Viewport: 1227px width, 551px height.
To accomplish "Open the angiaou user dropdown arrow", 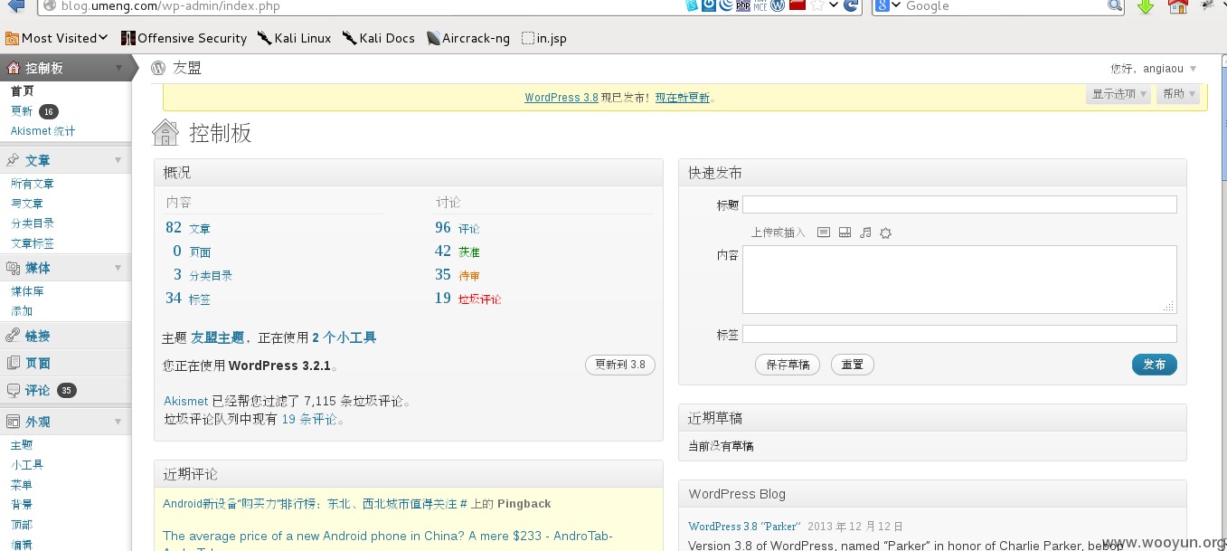I will tap(1193, 69).
